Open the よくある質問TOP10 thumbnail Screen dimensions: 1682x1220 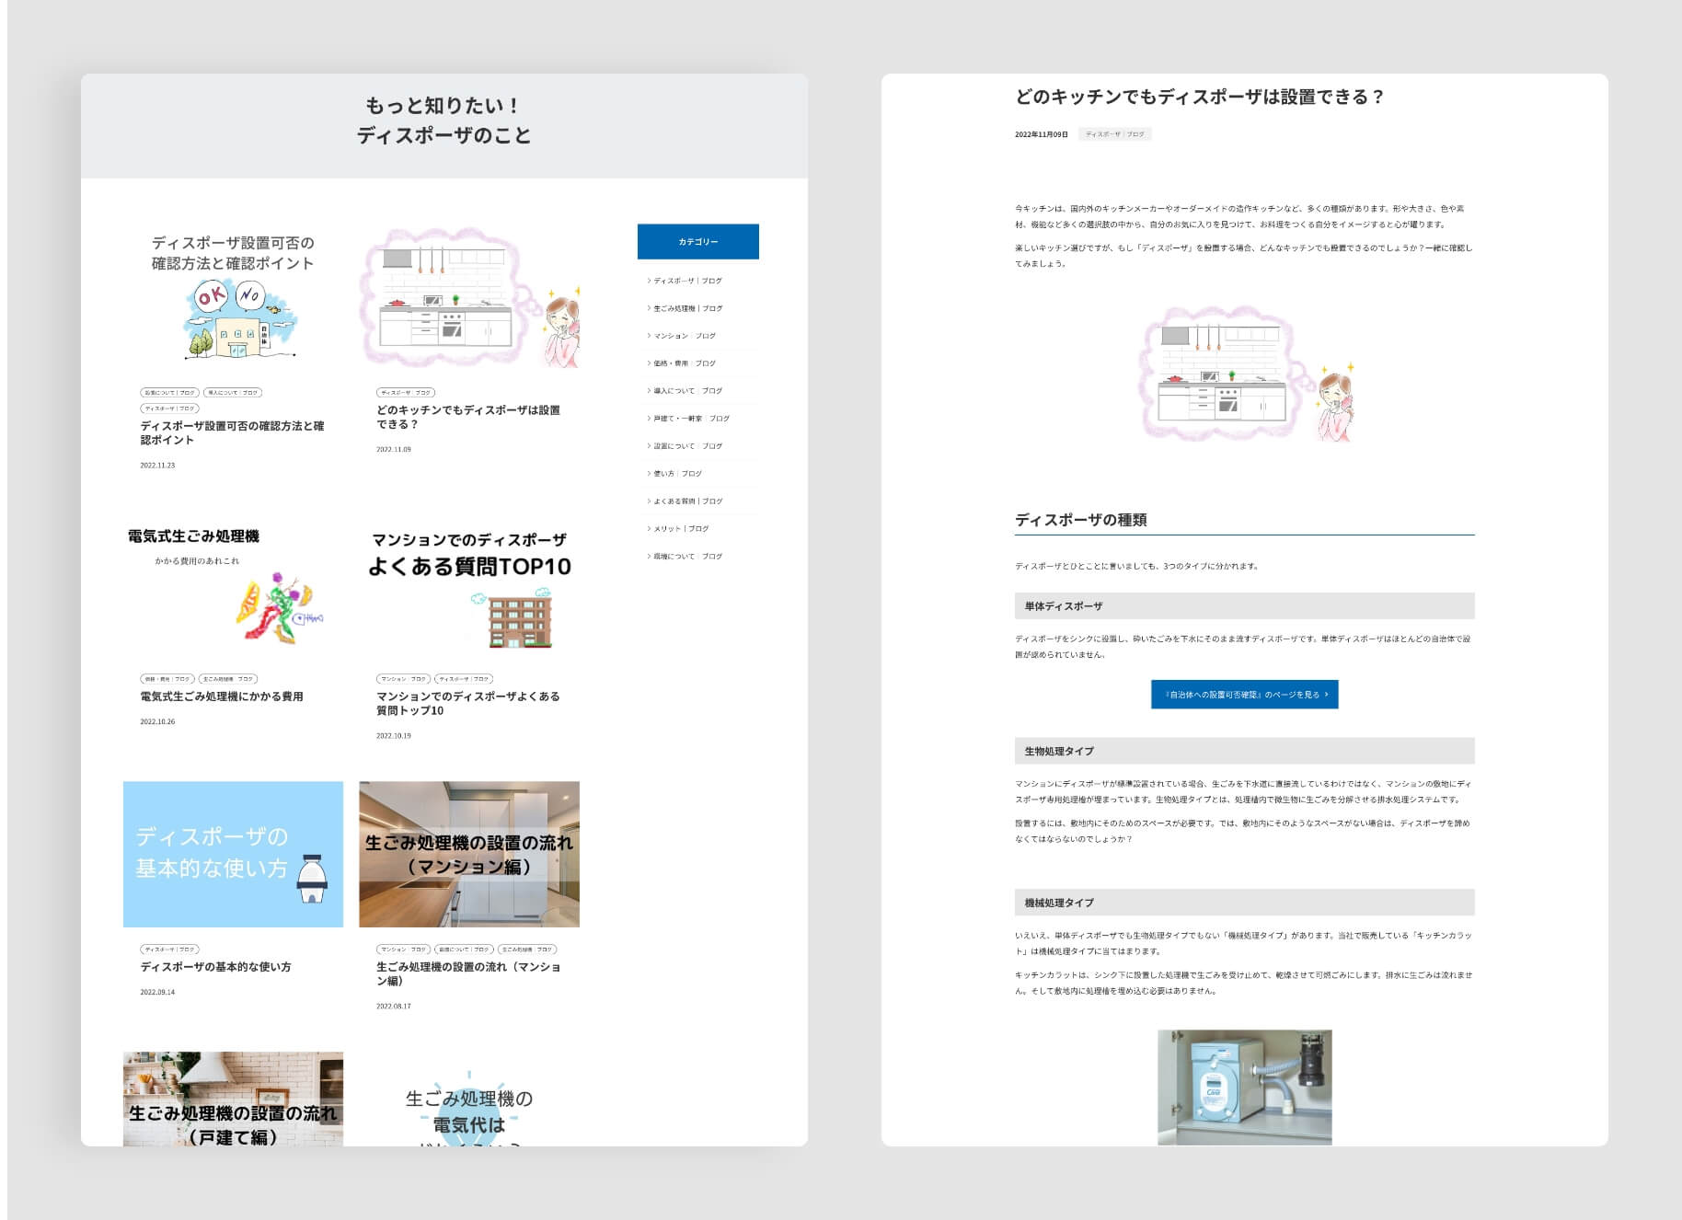[x=469, y=584]
